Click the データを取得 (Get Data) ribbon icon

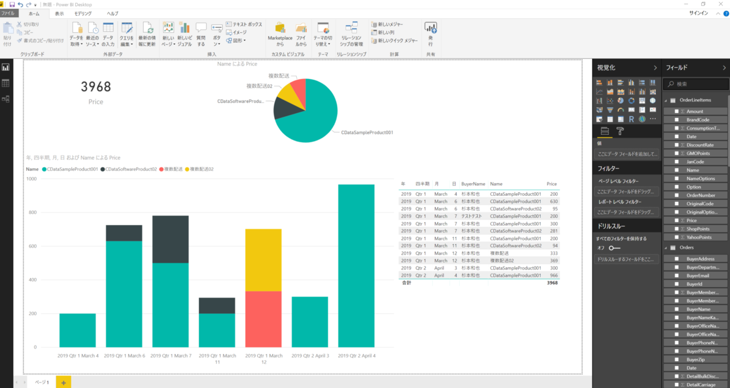pyautogui.click(x=77, y=35)
